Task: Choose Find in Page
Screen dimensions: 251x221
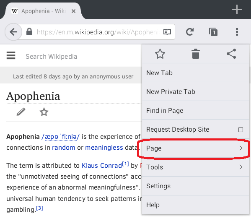Action: point(196,111)
